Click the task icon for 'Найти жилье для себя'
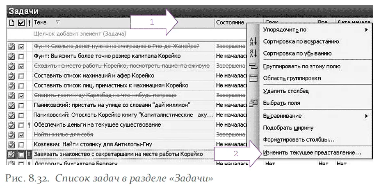379x188 pixels. click(x=11, y=134)
